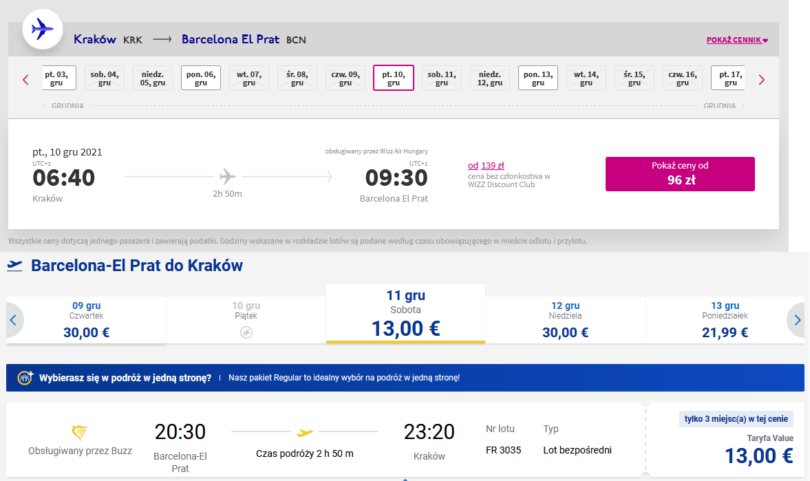Select the Taryfa Value 13,00 € fare
810x481 pixels.
point(759,456)
